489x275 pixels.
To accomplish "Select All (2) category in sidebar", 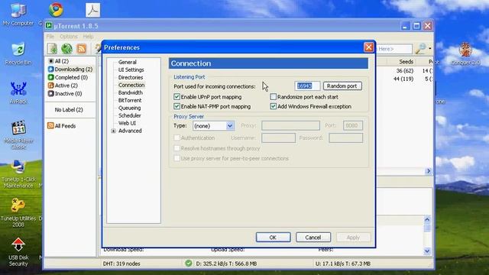I will point(58,61).
